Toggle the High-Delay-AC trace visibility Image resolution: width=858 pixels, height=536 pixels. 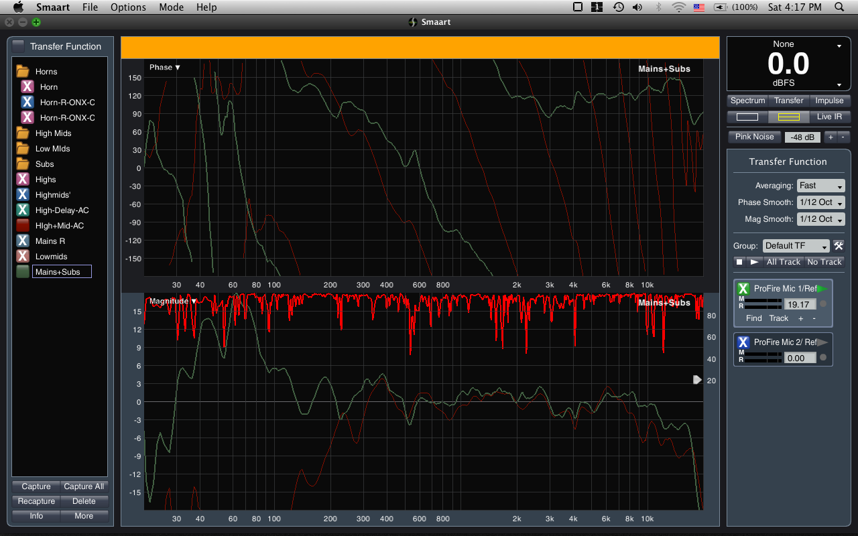tap(23, 210)
